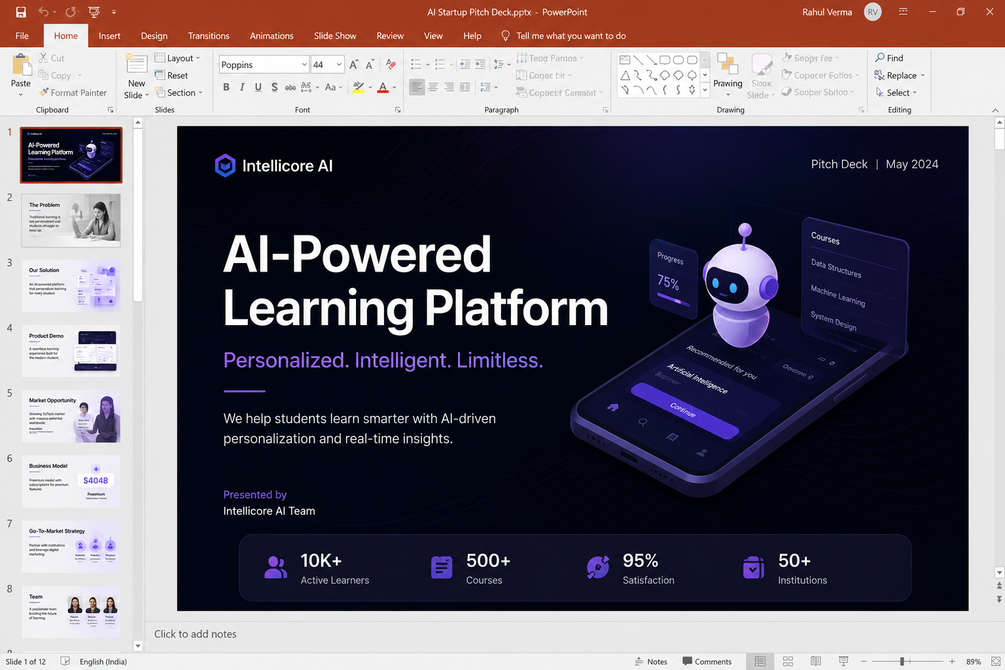Start the slide show from the Quick Access Toolbar
Viewport: 1005px width, 670px height.
click(x=94, y=12)
